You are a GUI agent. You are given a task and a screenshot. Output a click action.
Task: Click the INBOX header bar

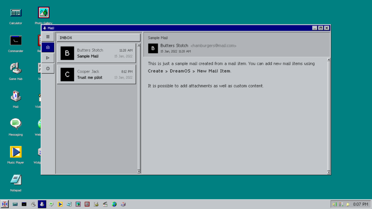pyautogui.click(x=97, y=37)
